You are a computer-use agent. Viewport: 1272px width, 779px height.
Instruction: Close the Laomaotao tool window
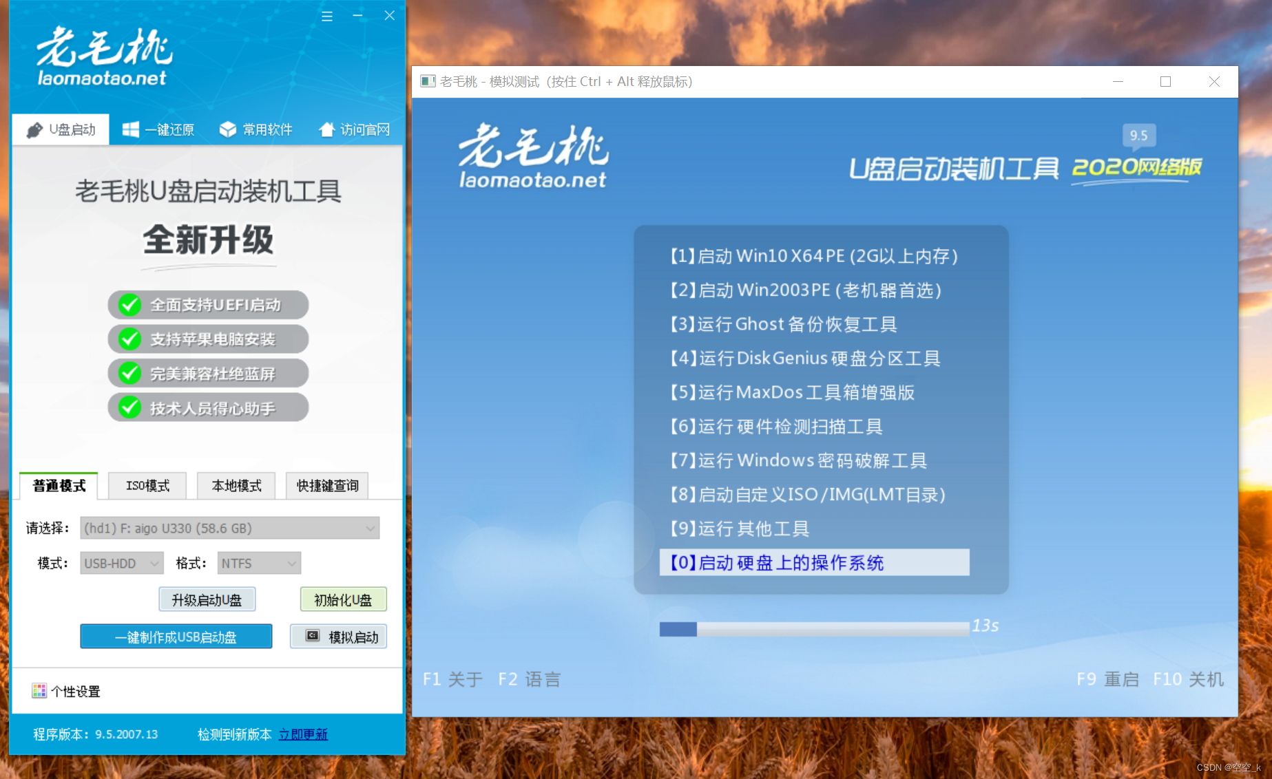389,16
